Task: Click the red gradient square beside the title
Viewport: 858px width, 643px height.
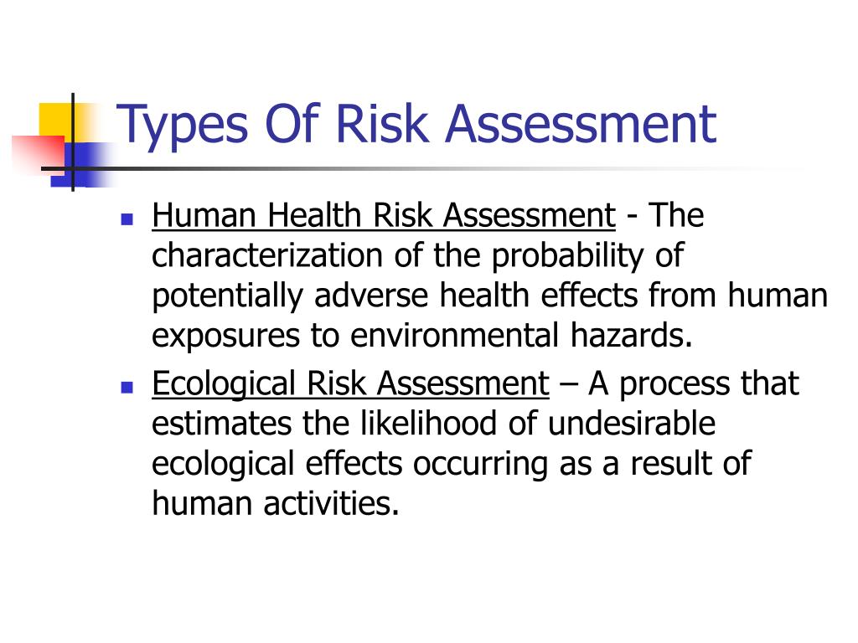Action: (x=37, y=155)
